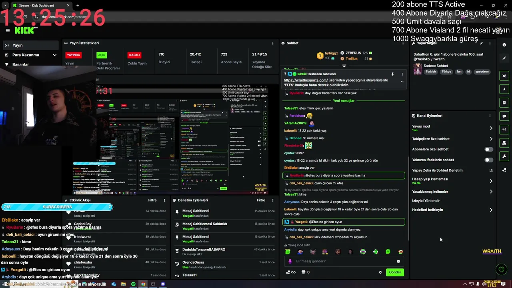
Task: Open Sohbet panel options menu
Action: click(x=403, y=43)
